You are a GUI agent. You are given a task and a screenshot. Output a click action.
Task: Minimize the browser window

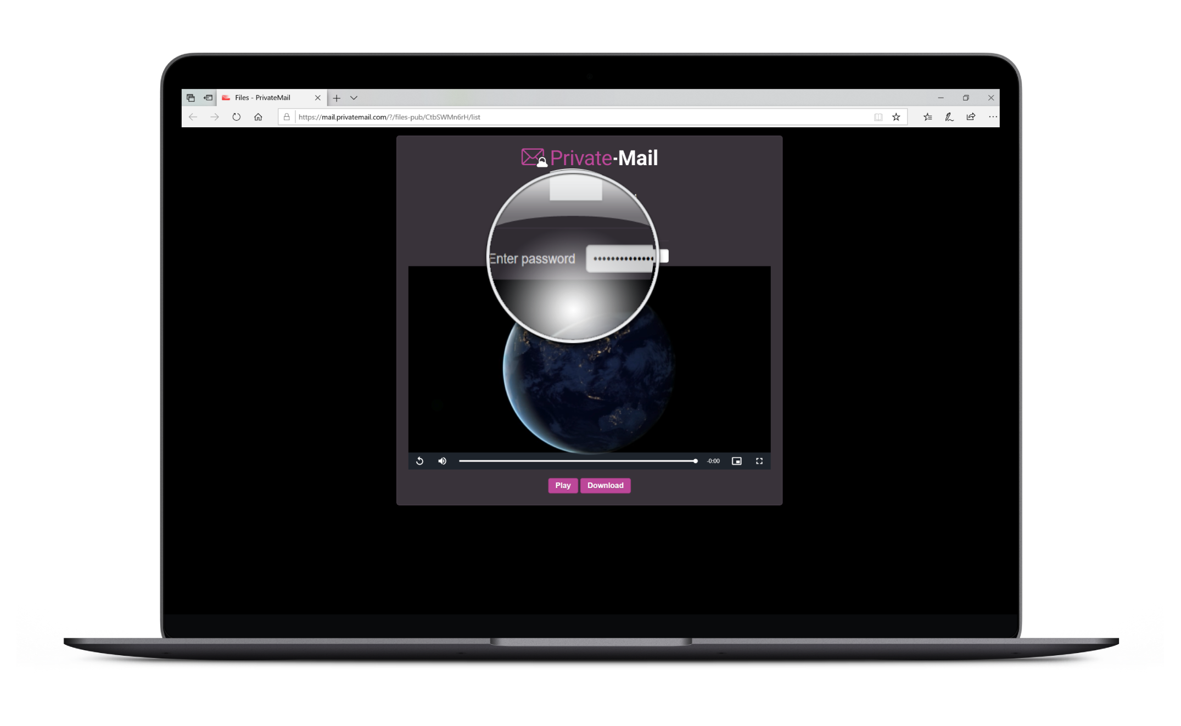tap(941, 98)
